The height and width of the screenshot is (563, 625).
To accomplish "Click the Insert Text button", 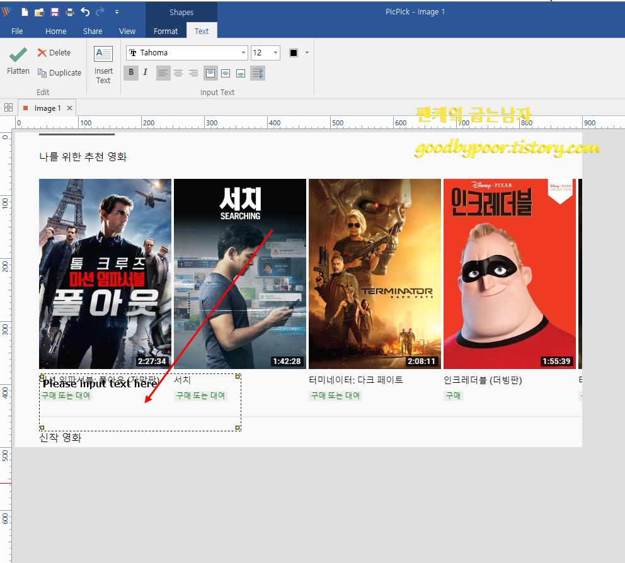I will [103, 65].
